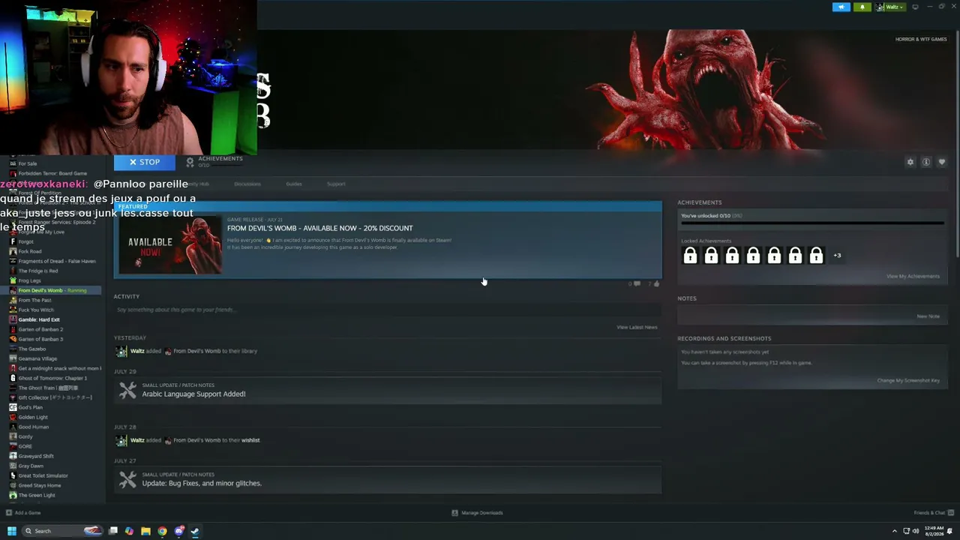Select The Gazebo in library list

(31, 349)
